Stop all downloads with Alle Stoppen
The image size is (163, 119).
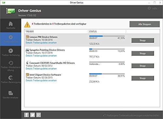coord(144,24)
